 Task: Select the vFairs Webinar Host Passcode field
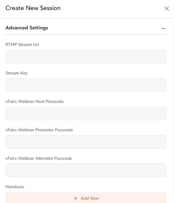[x=86, y=114]
